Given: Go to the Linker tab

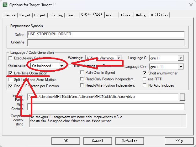Looking at the screenshot, I should point(126,15).
